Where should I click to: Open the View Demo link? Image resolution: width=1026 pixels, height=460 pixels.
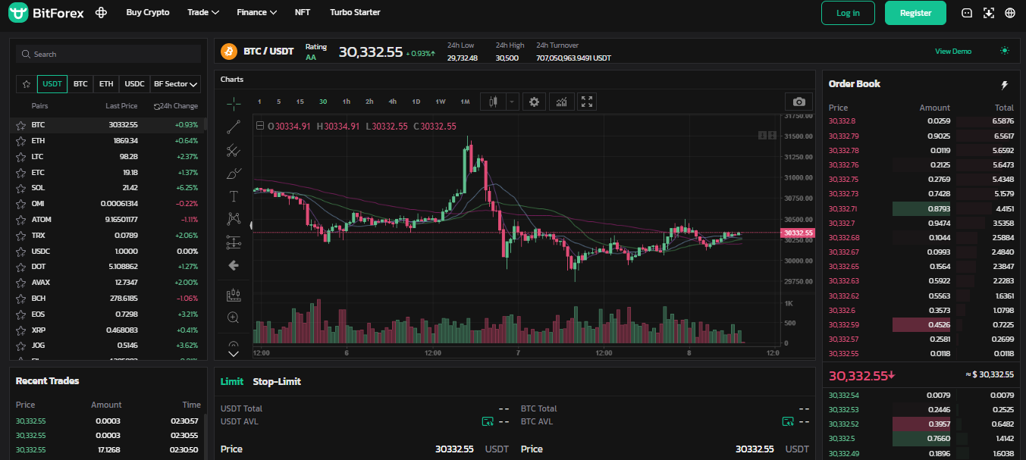pyautogui.click(x=953, y=52)
